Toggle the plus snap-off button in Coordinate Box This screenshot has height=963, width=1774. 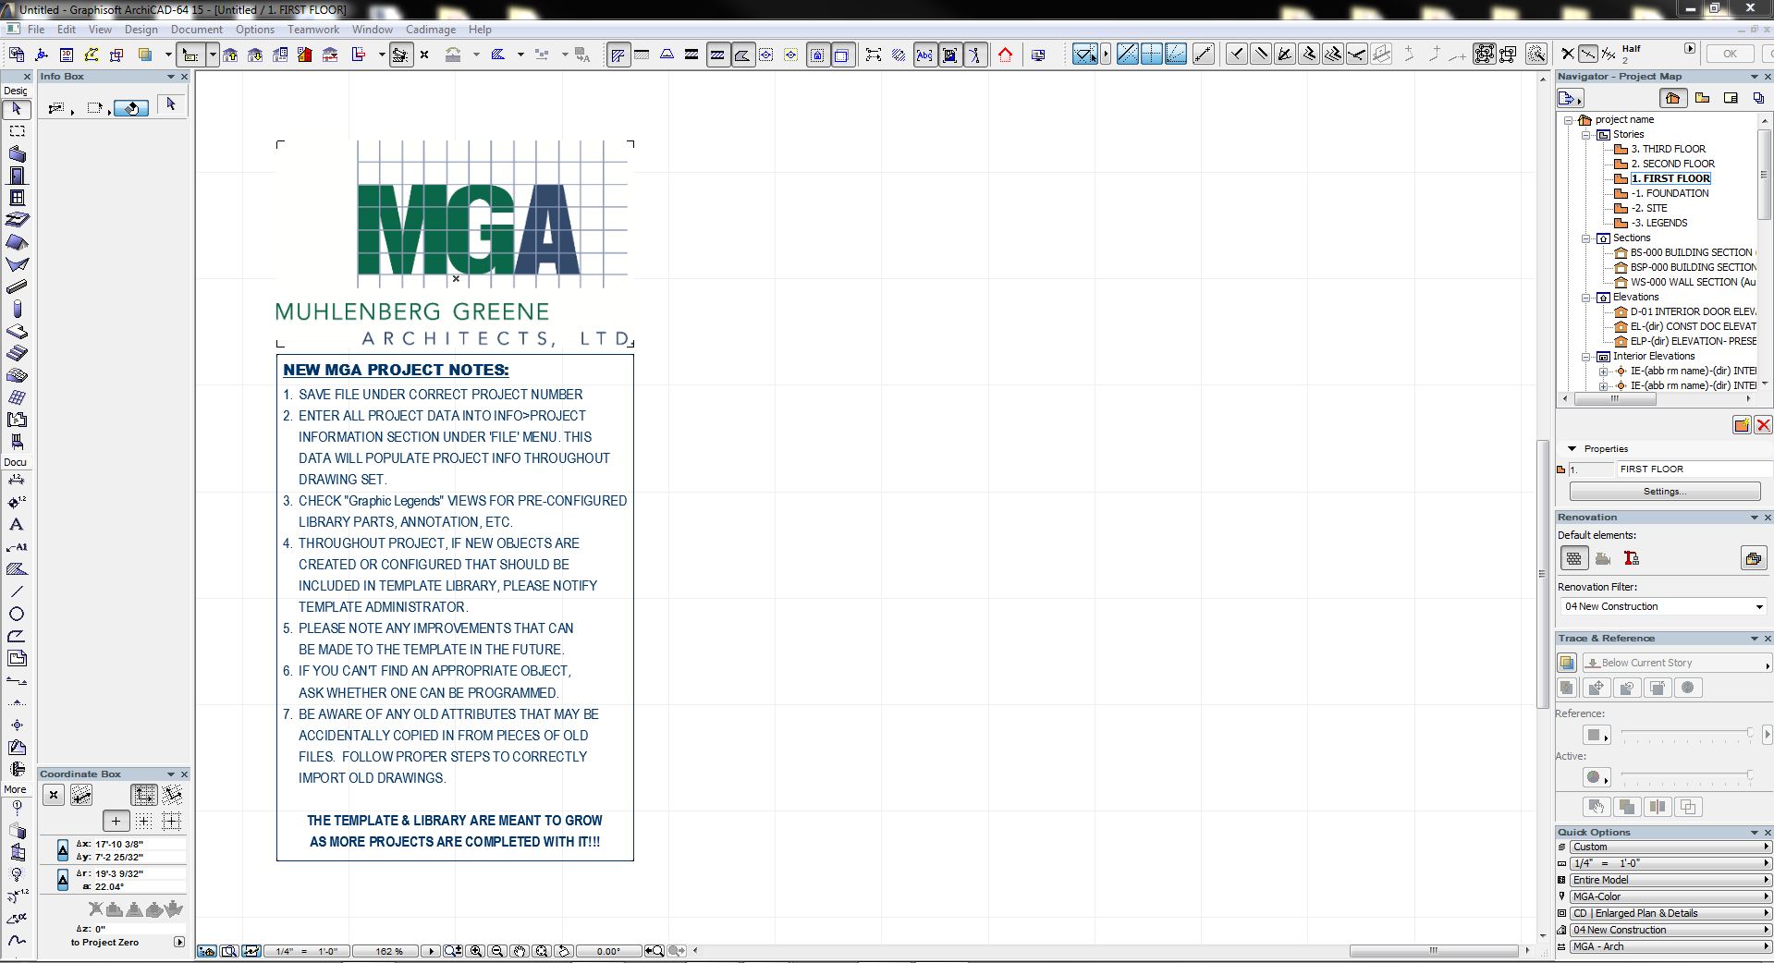(x=116, y=821)
